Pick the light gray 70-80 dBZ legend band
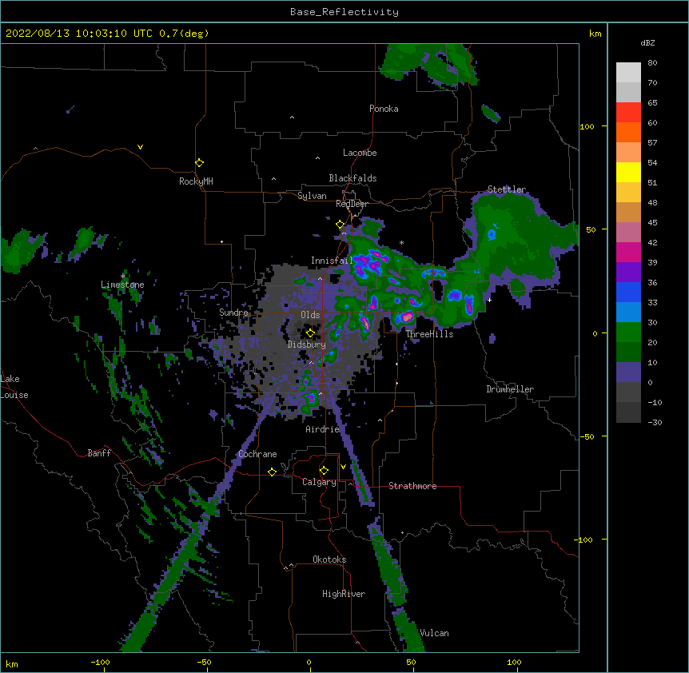The image size is (689, 673). [x=628, y=73]
